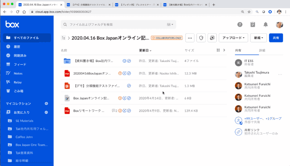Click shared link icon on Boxリモートワーク row
The width and height of the screenshot is (290, 166).
pos(129,111)
